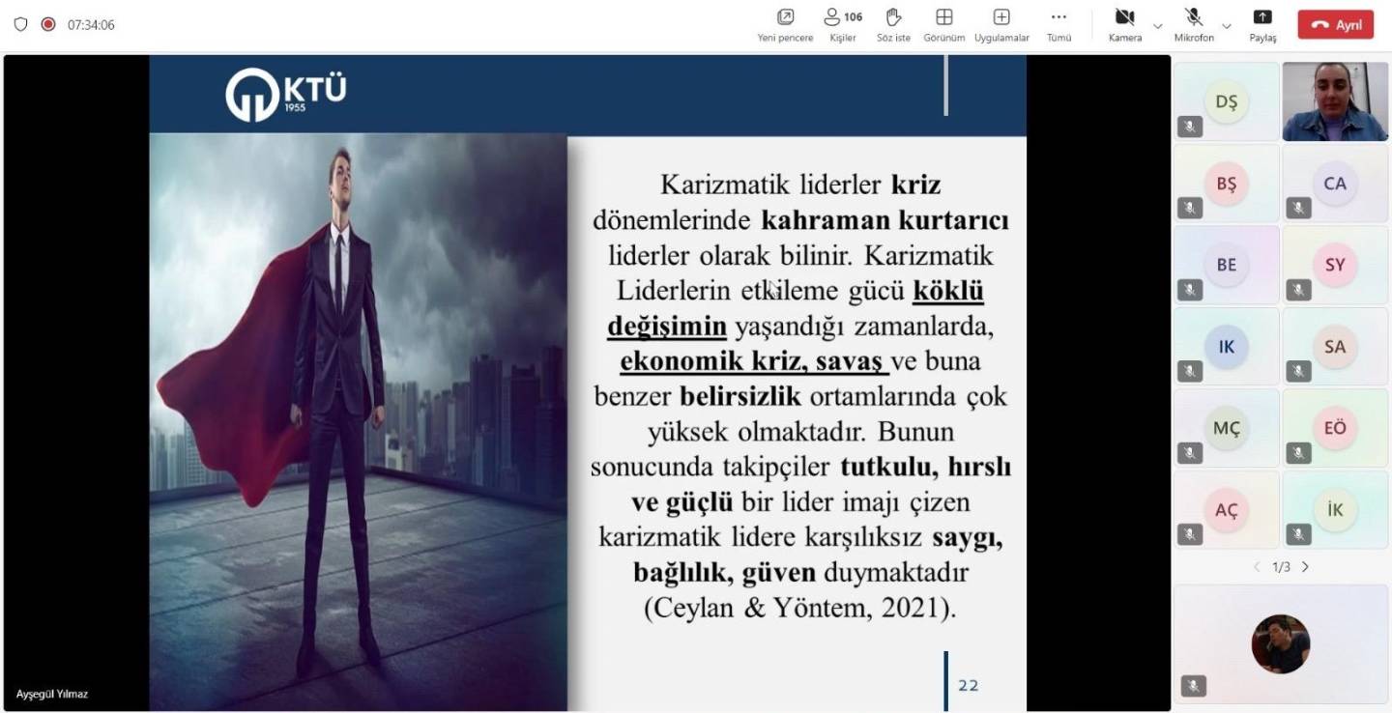
Task: Click muted mic icon on İK tile
Action: coord(1298,533)
